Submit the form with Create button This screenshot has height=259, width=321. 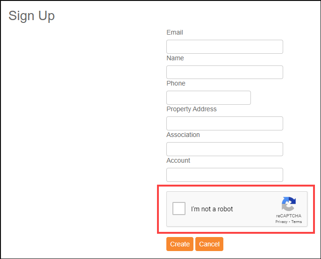coord(180,244)
